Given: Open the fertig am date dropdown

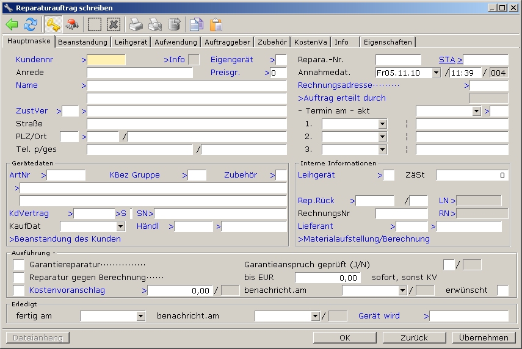Looking at the screenshot, I should pyautogui.click(x=140, y=316).
